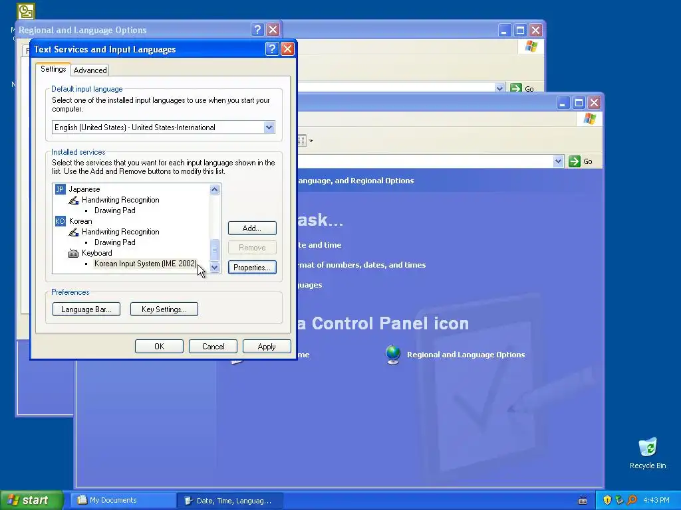Click the Cancel button
The width and height of the screenshot is (681, 510).
pyautogui.click(x=213, y=347)
